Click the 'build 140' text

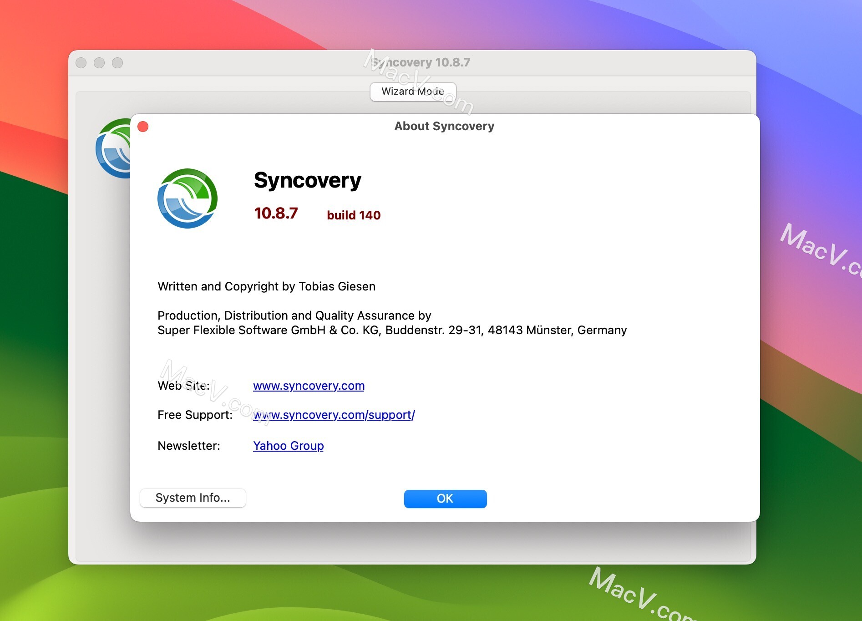click(x=354, y=215)
